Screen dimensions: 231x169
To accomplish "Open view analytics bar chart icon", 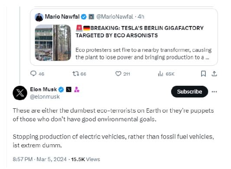I will [160, 74].
